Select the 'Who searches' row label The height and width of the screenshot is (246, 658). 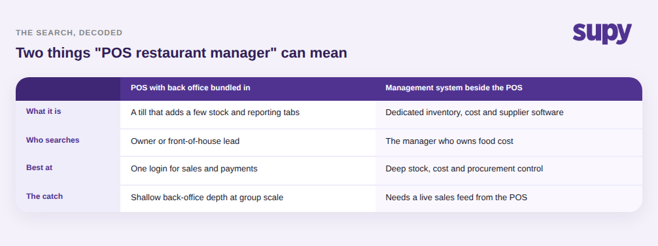coord(53,140)
